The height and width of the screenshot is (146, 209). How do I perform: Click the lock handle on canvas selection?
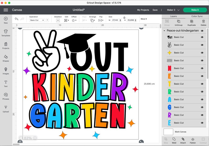pyautogui.click(x=20, y=142)
